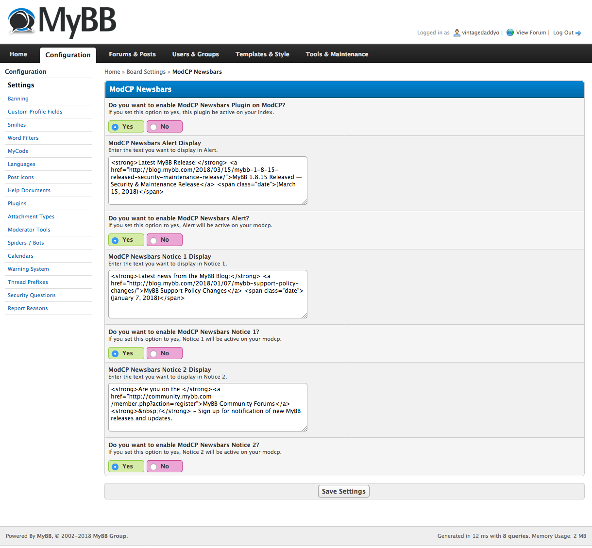Screen dimensions: 592x548
Task: Click inside the Alert Display text area
Action: 208,181
